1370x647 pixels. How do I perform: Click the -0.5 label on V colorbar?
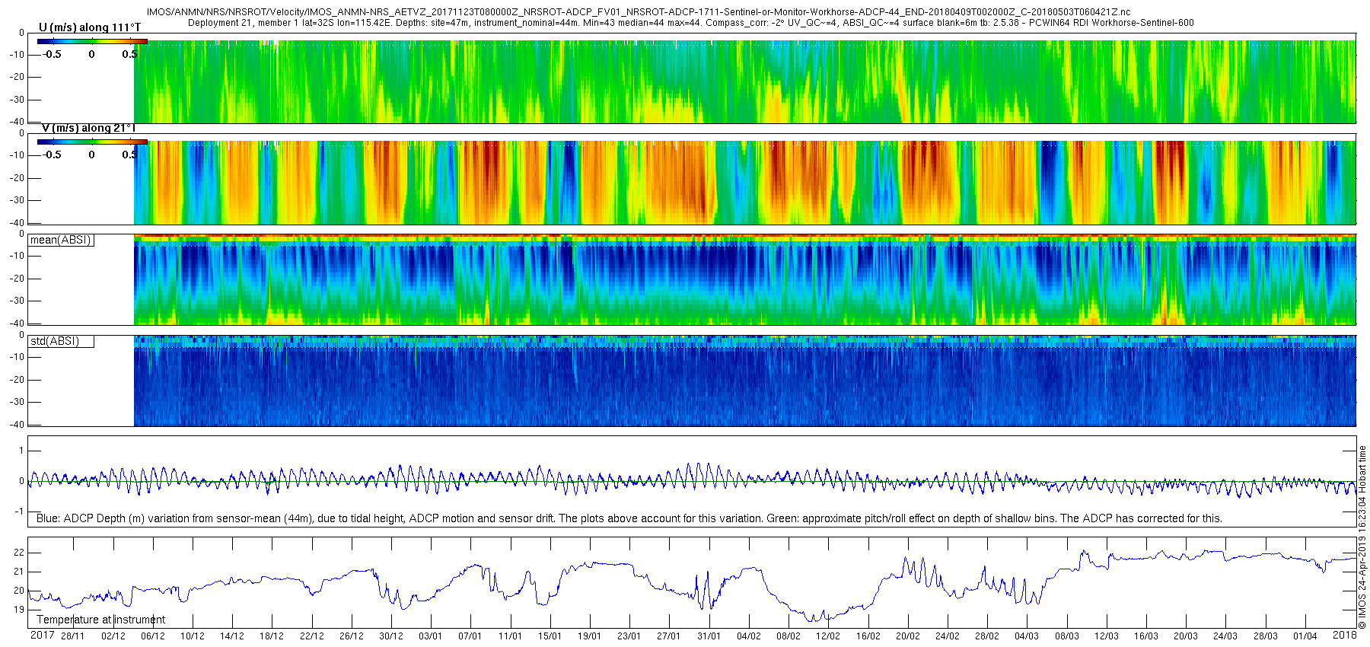pos(52,155)
